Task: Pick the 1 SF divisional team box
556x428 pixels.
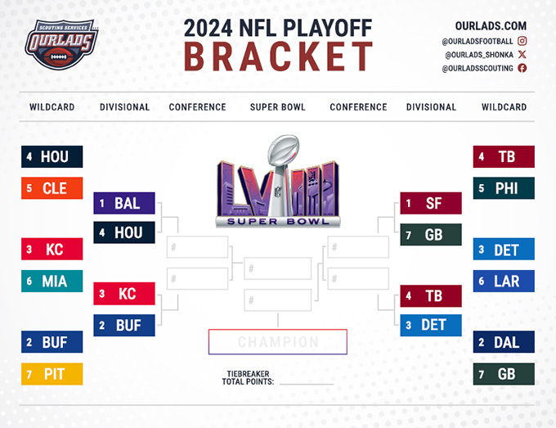Action: pos(431,203)
